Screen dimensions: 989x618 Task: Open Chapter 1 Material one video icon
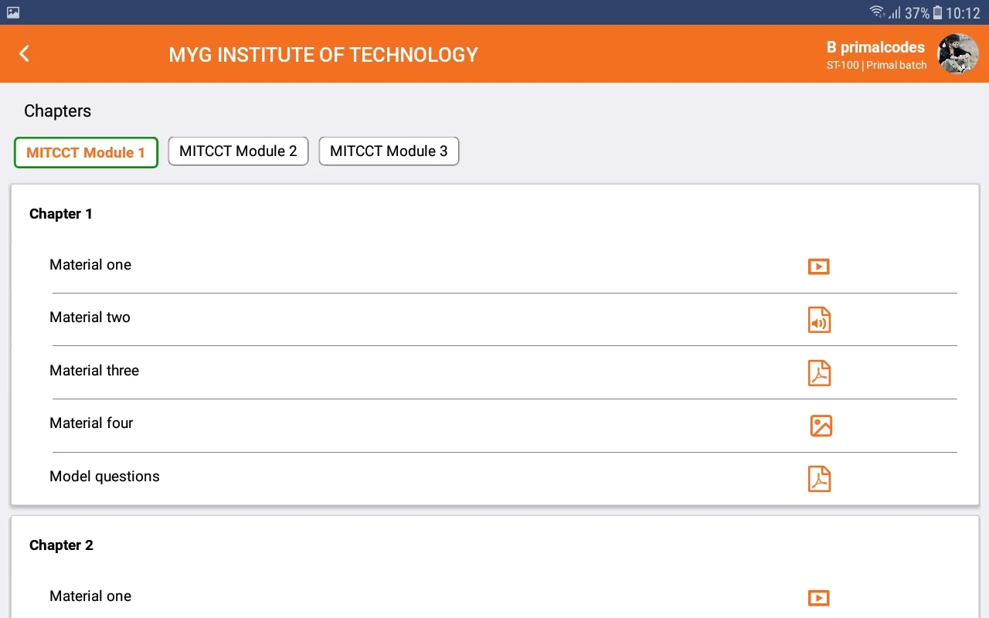point(818,267)
